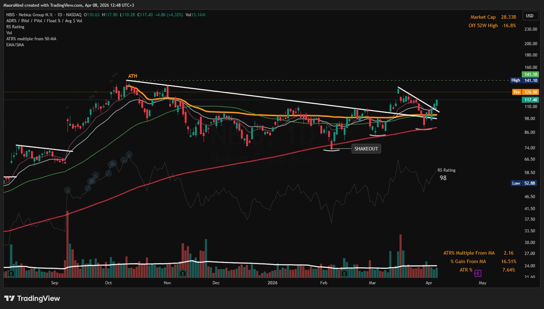The image size is (544, 309).
Task: Click the Feb label on time axis
Action: point(324,283)
